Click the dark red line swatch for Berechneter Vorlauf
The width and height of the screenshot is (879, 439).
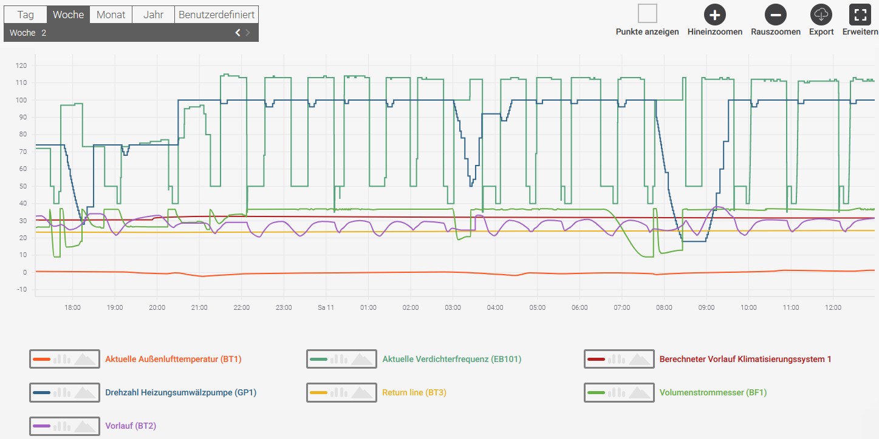pos(597,359)
